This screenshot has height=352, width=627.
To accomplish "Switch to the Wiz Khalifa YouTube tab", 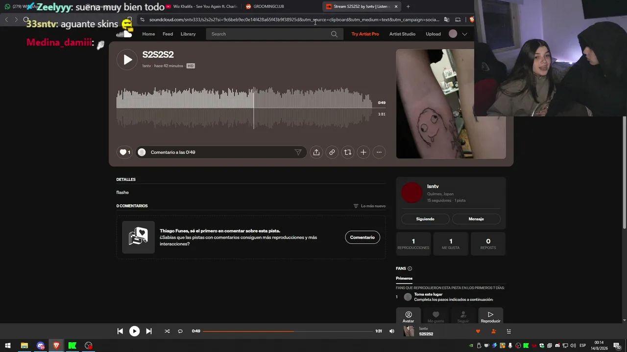I will 202,6.
